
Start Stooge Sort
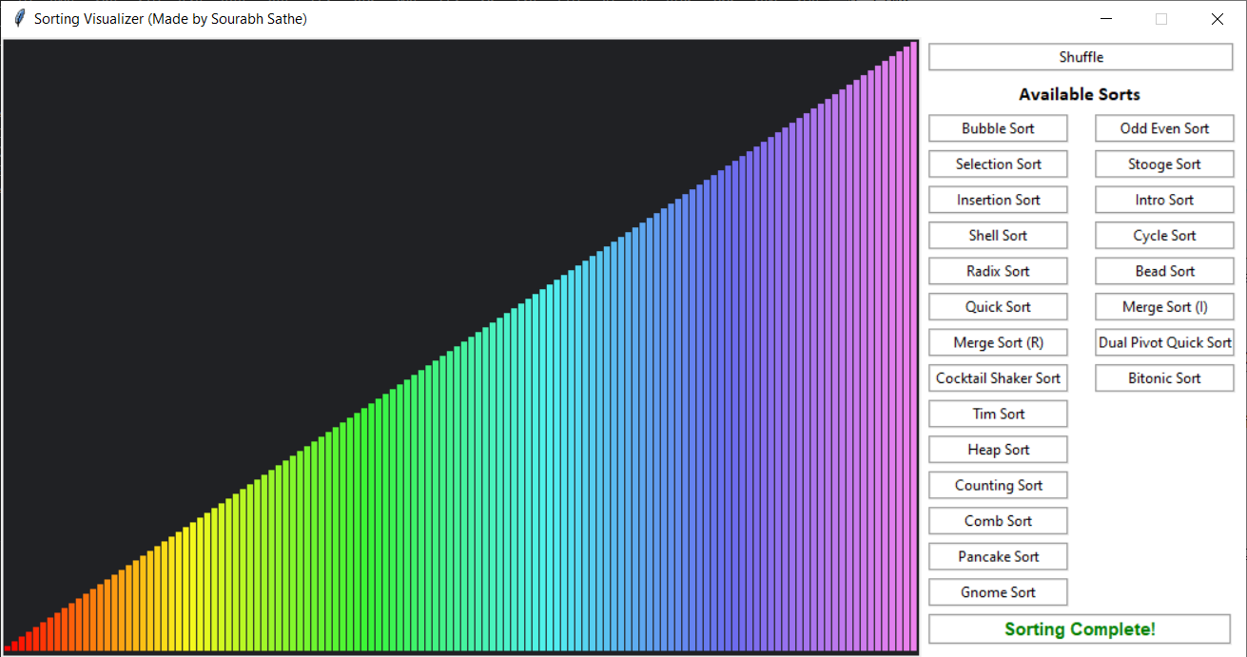point(1164,164)
